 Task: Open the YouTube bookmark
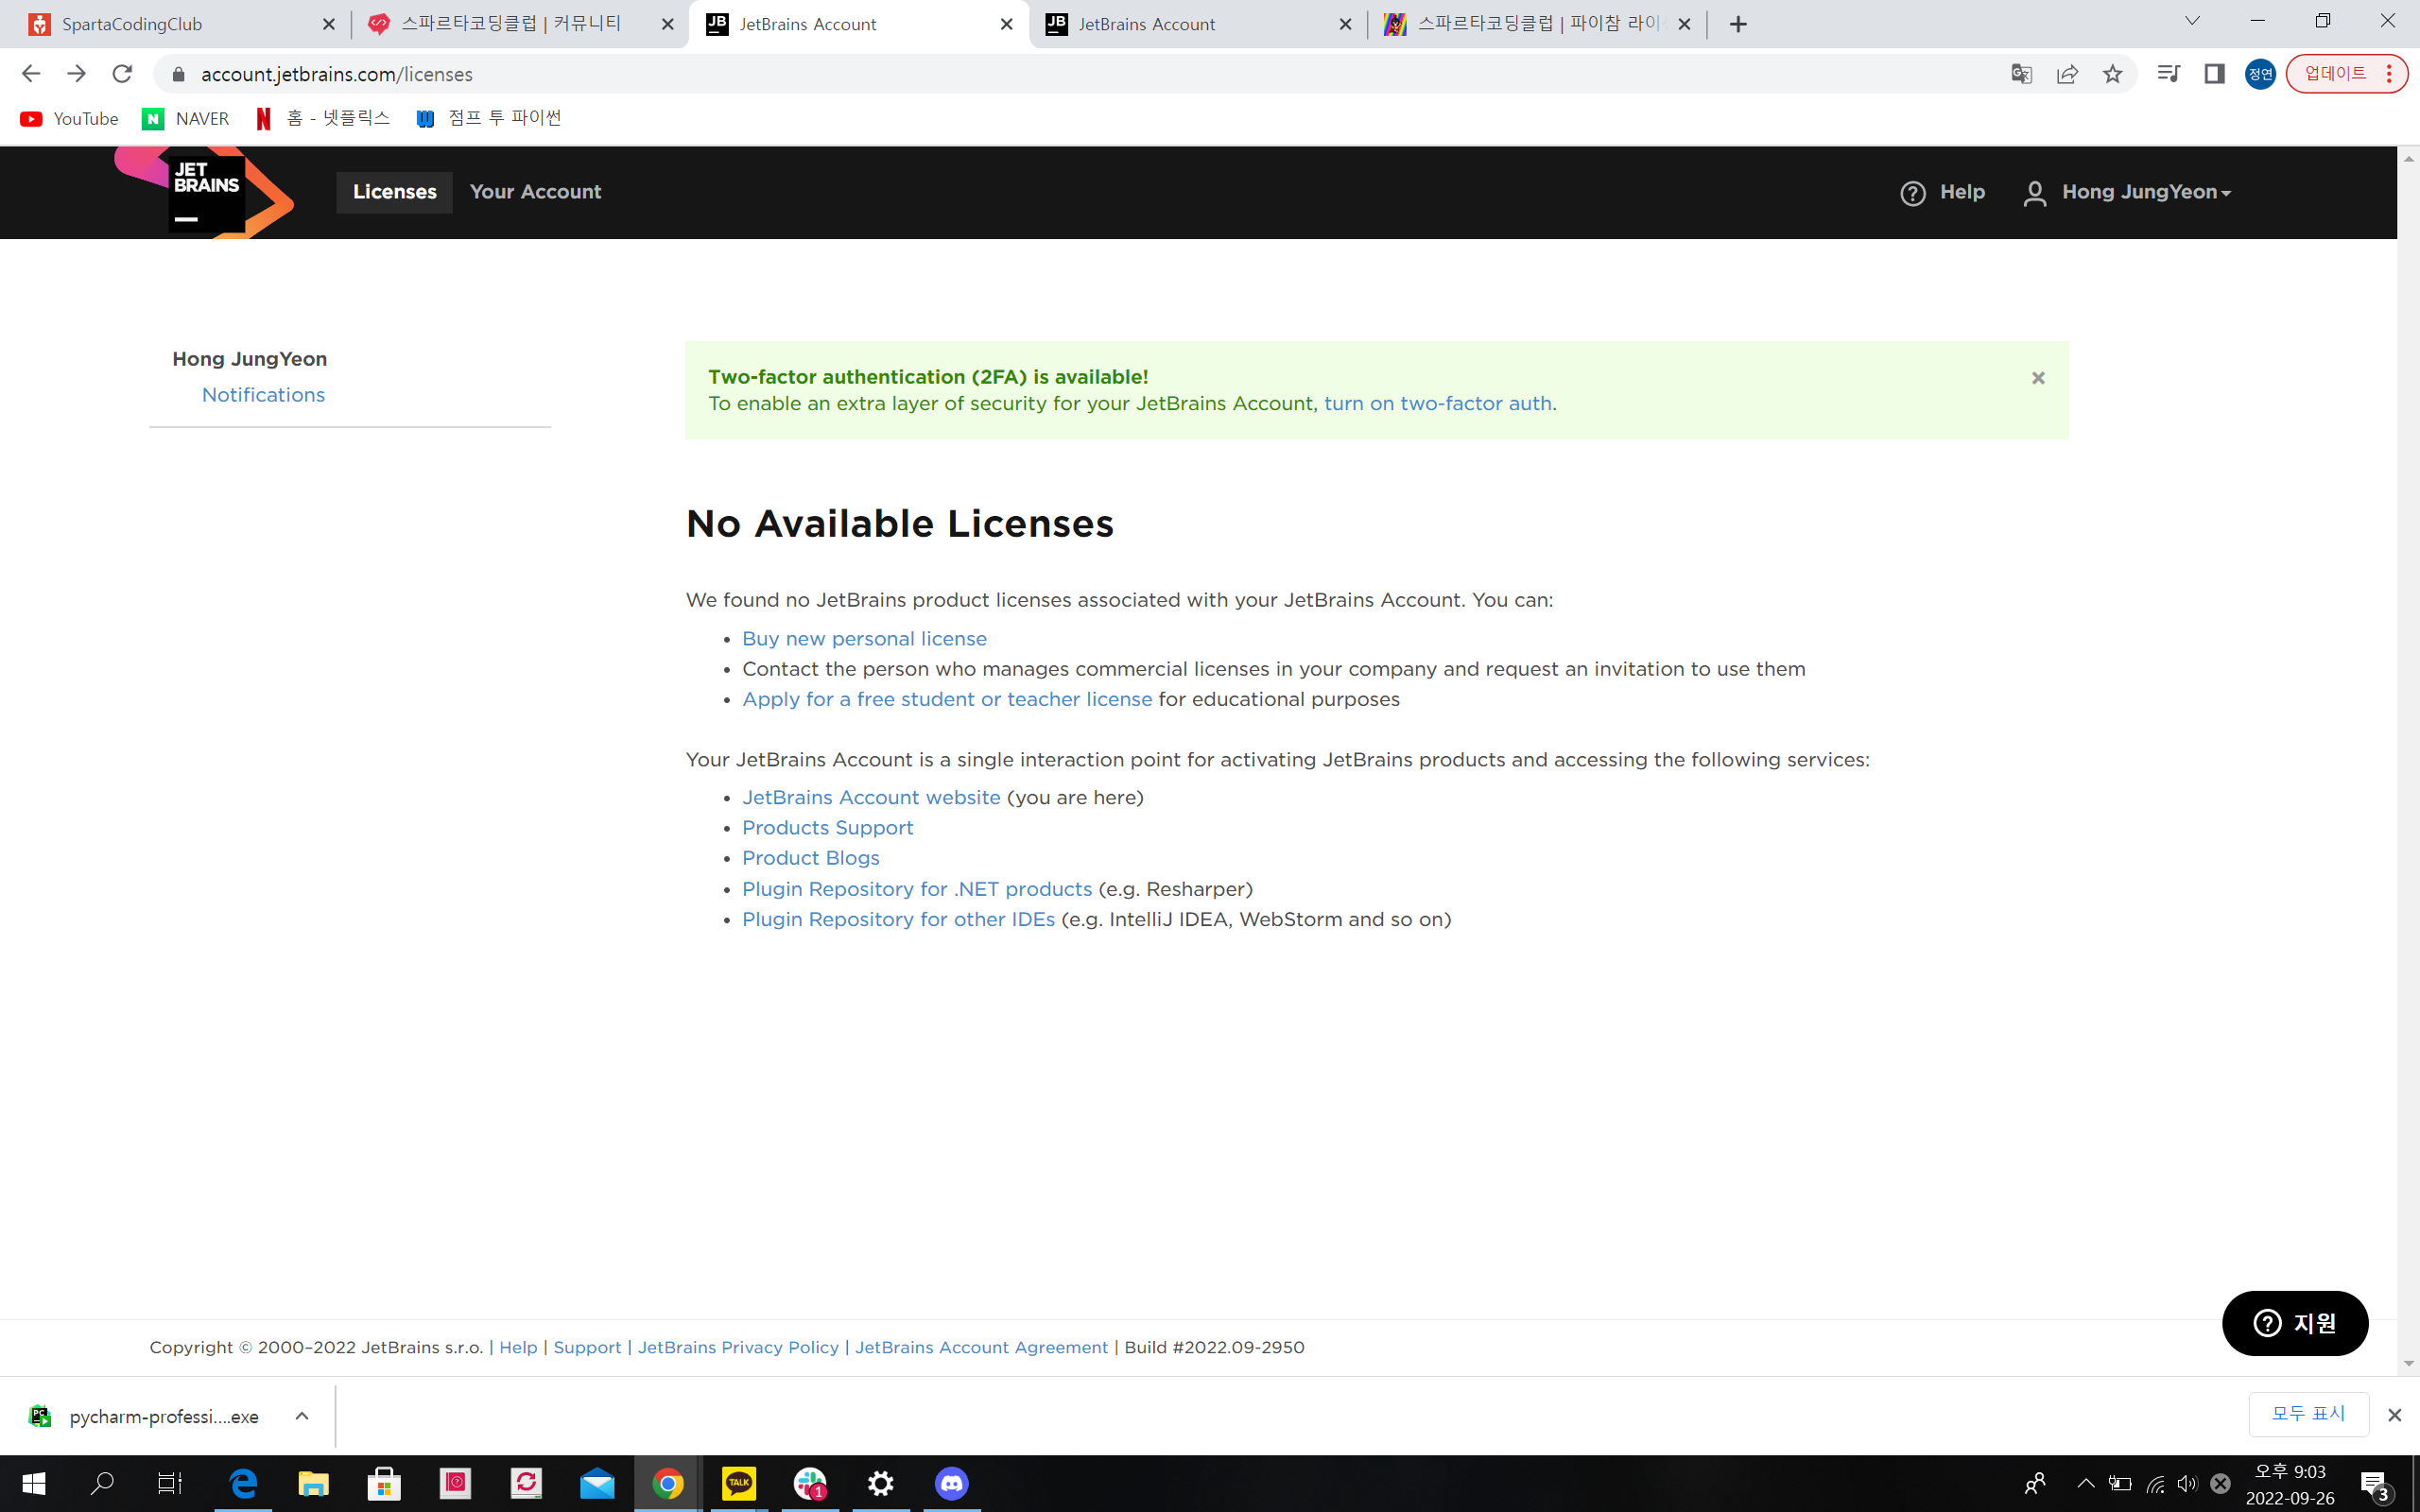point(69,119)
